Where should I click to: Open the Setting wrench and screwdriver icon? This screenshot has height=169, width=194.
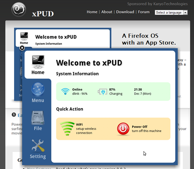38,145
